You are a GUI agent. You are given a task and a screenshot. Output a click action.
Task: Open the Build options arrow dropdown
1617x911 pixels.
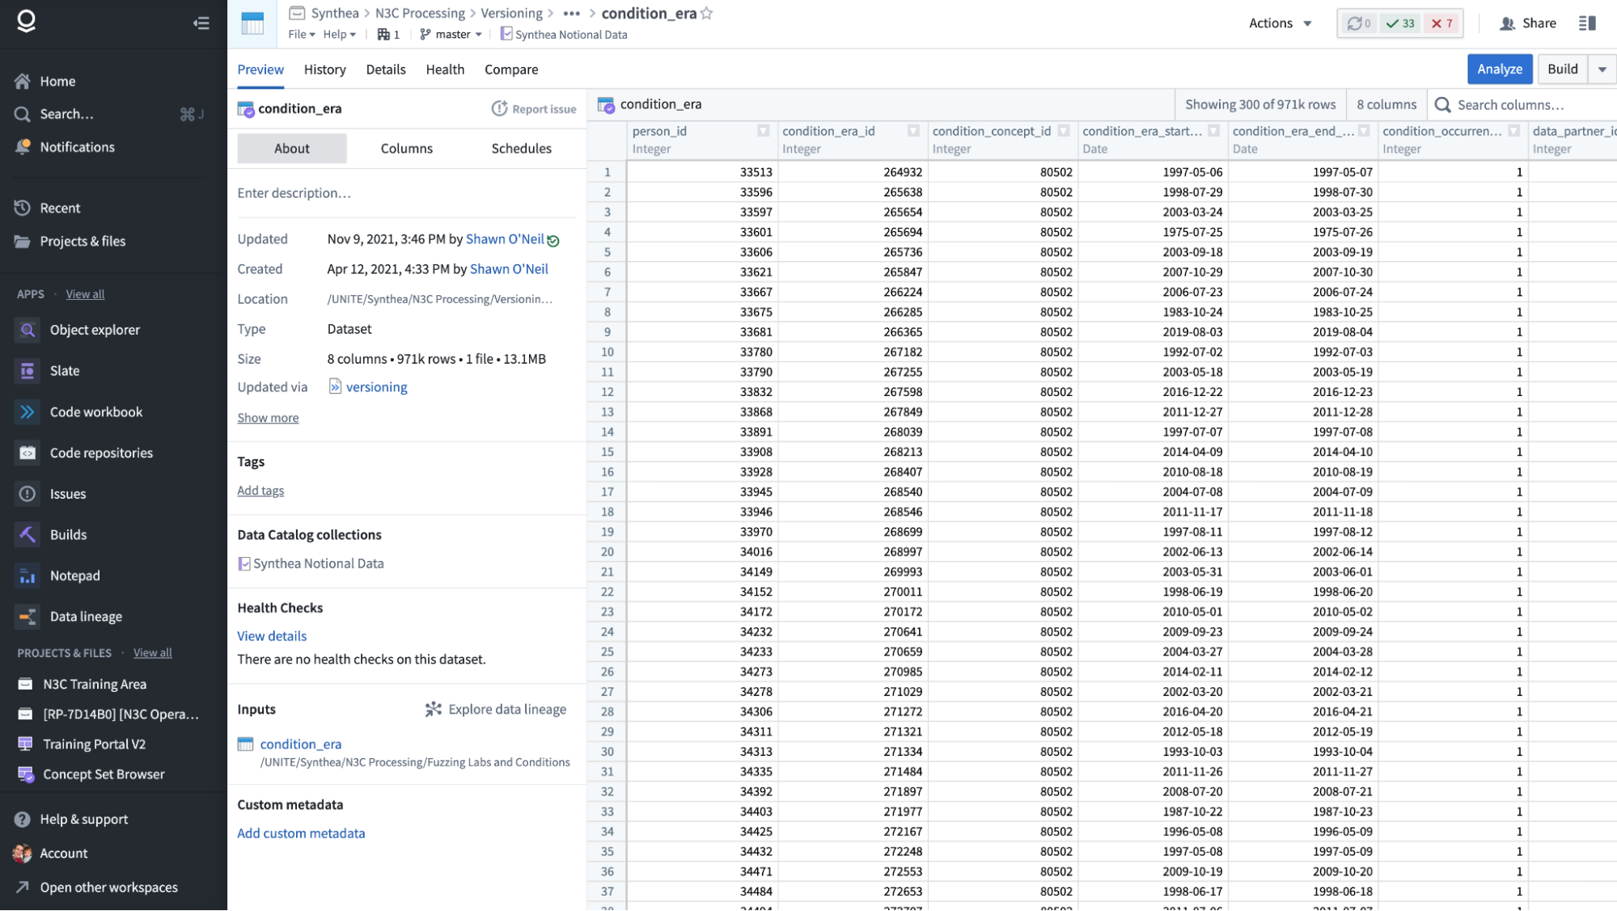pyautogui.click(x=1602, y=70)
